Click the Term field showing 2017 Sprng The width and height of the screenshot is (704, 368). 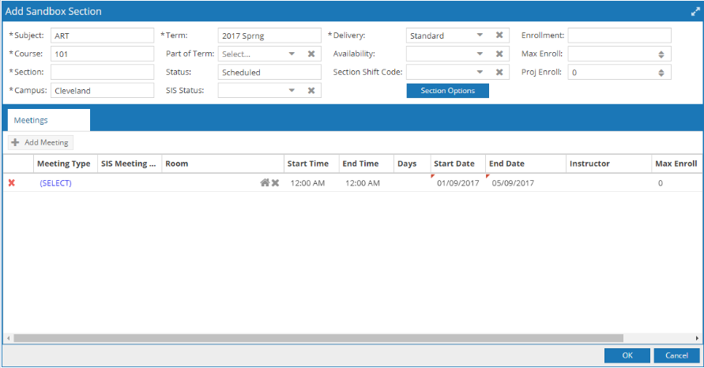pyautogui.click(x=269, y=36)
